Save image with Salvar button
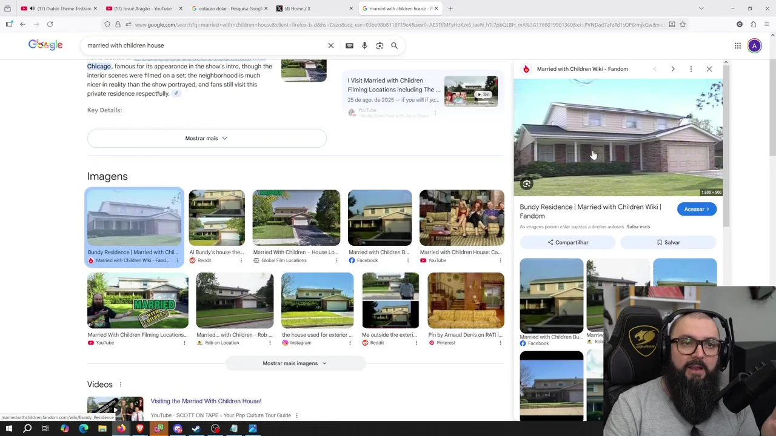The width and height of the screenshot is (776, 436). click(668, 242)
